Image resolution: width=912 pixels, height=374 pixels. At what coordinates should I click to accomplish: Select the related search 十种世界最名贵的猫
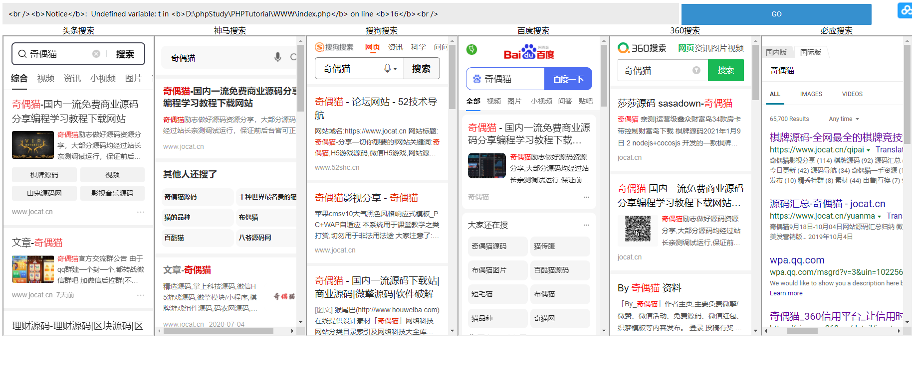click(x=267, y=197)
